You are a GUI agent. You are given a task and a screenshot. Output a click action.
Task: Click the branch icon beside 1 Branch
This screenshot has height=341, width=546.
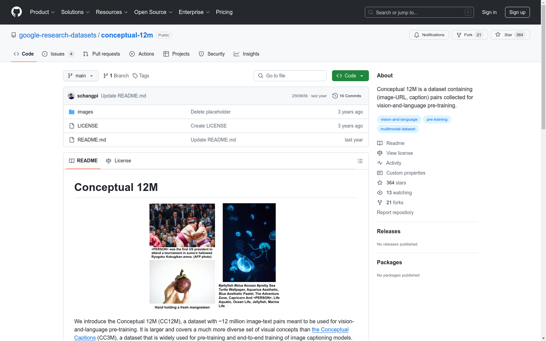(x=106, y=76)
